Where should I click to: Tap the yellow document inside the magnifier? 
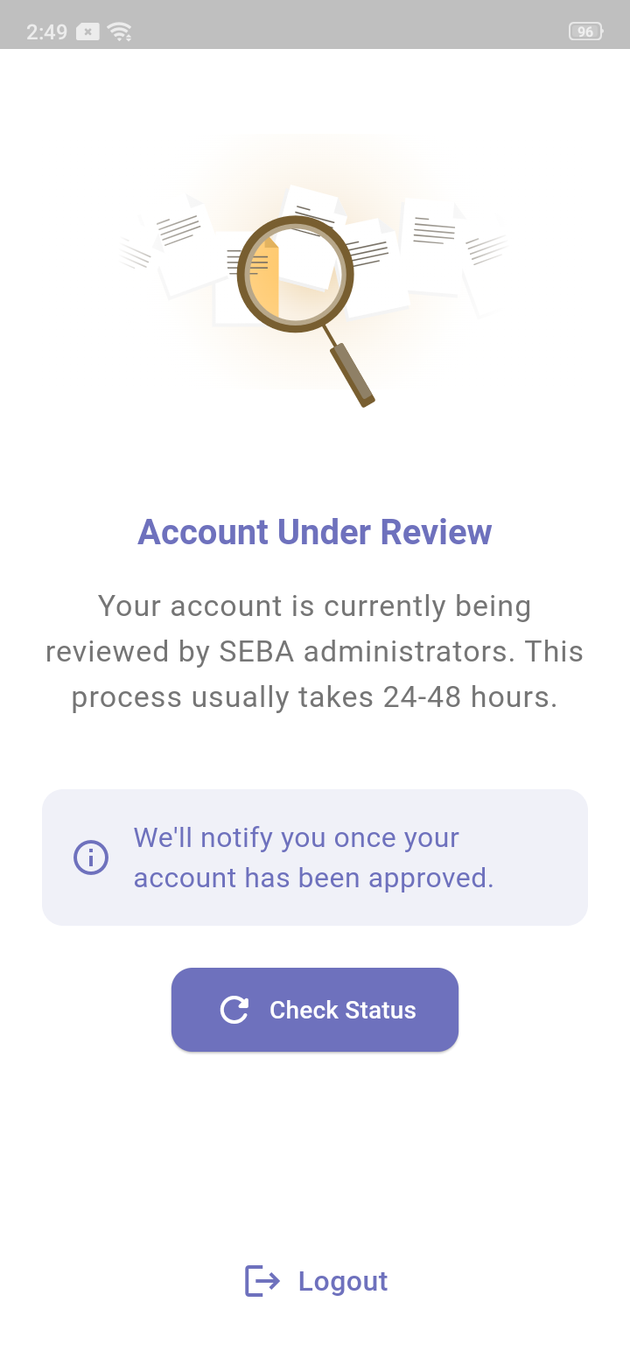(266, 278)
